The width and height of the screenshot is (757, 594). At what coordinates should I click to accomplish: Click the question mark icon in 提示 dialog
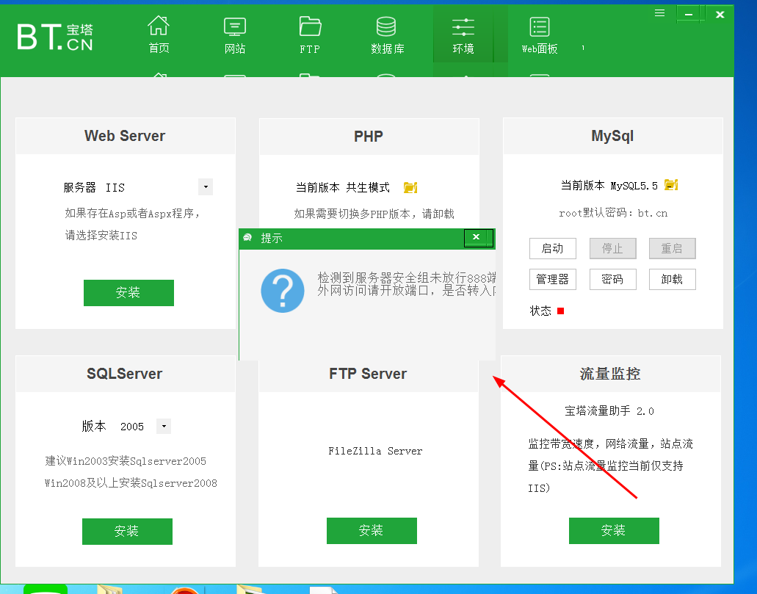283,291
